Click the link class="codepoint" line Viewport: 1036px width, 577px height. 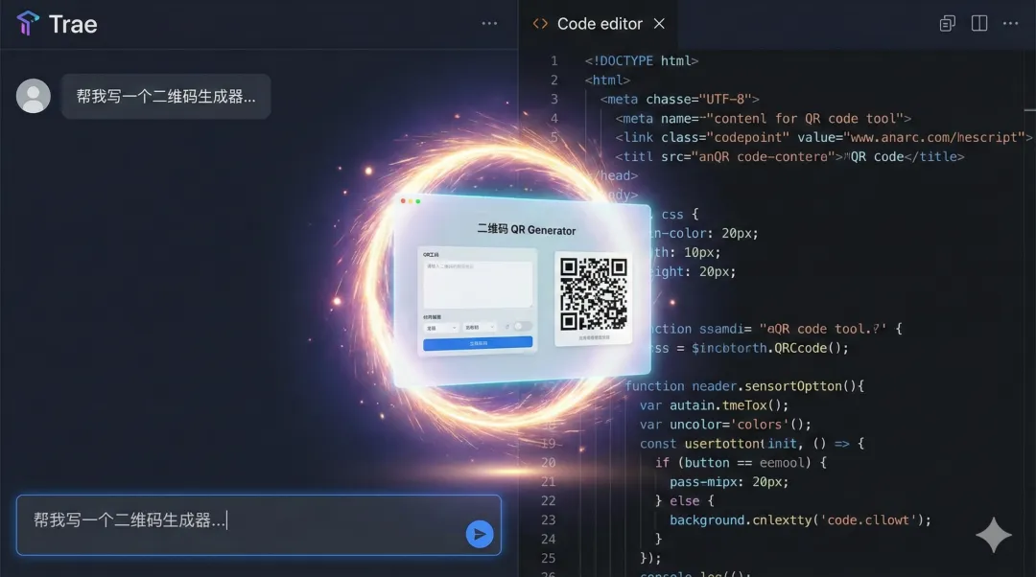823,137
